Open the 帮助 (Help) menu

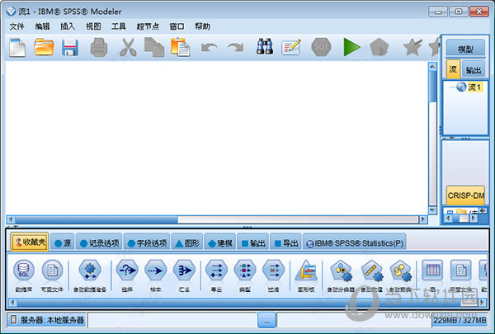(202, 26)
